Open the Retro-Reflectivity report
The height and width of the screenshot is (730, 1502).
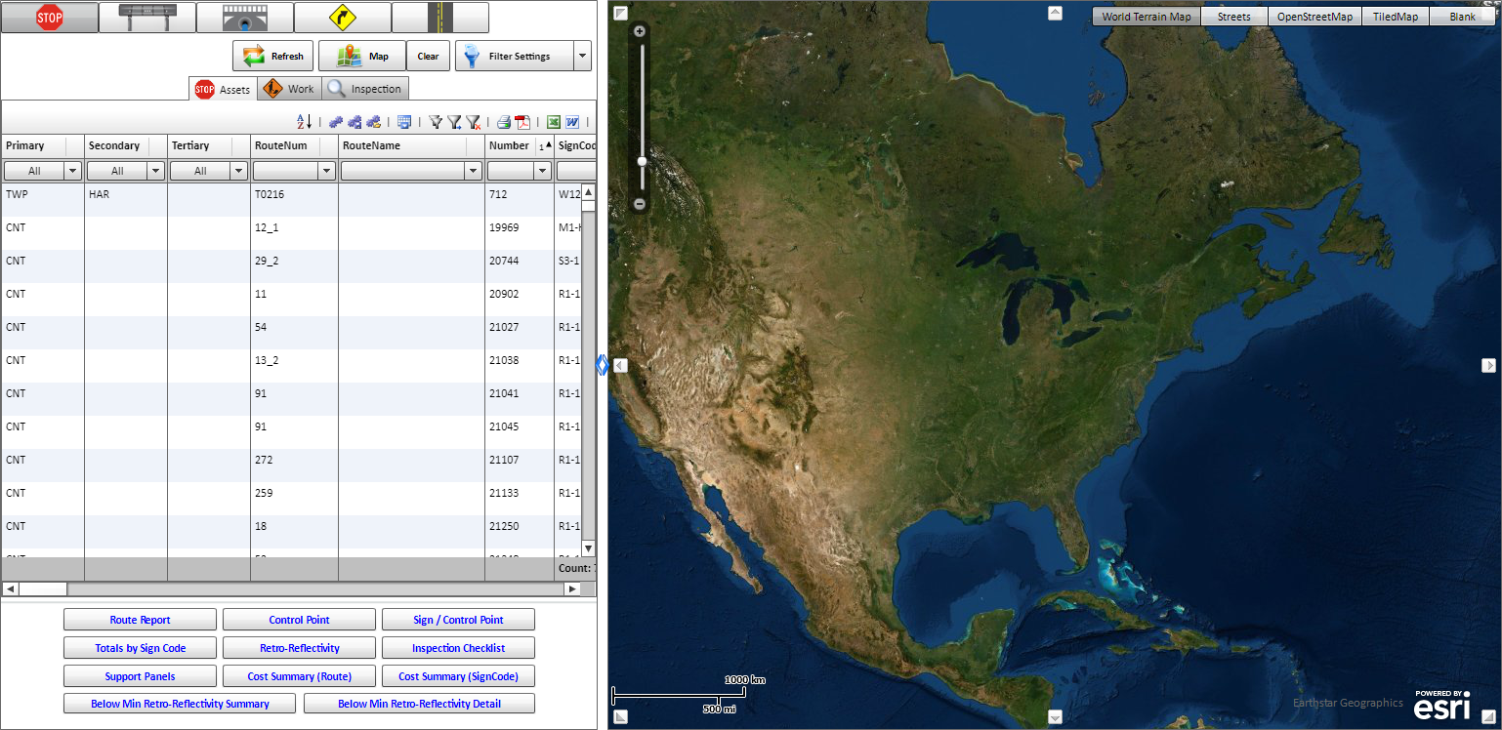(x=299, y=648)
